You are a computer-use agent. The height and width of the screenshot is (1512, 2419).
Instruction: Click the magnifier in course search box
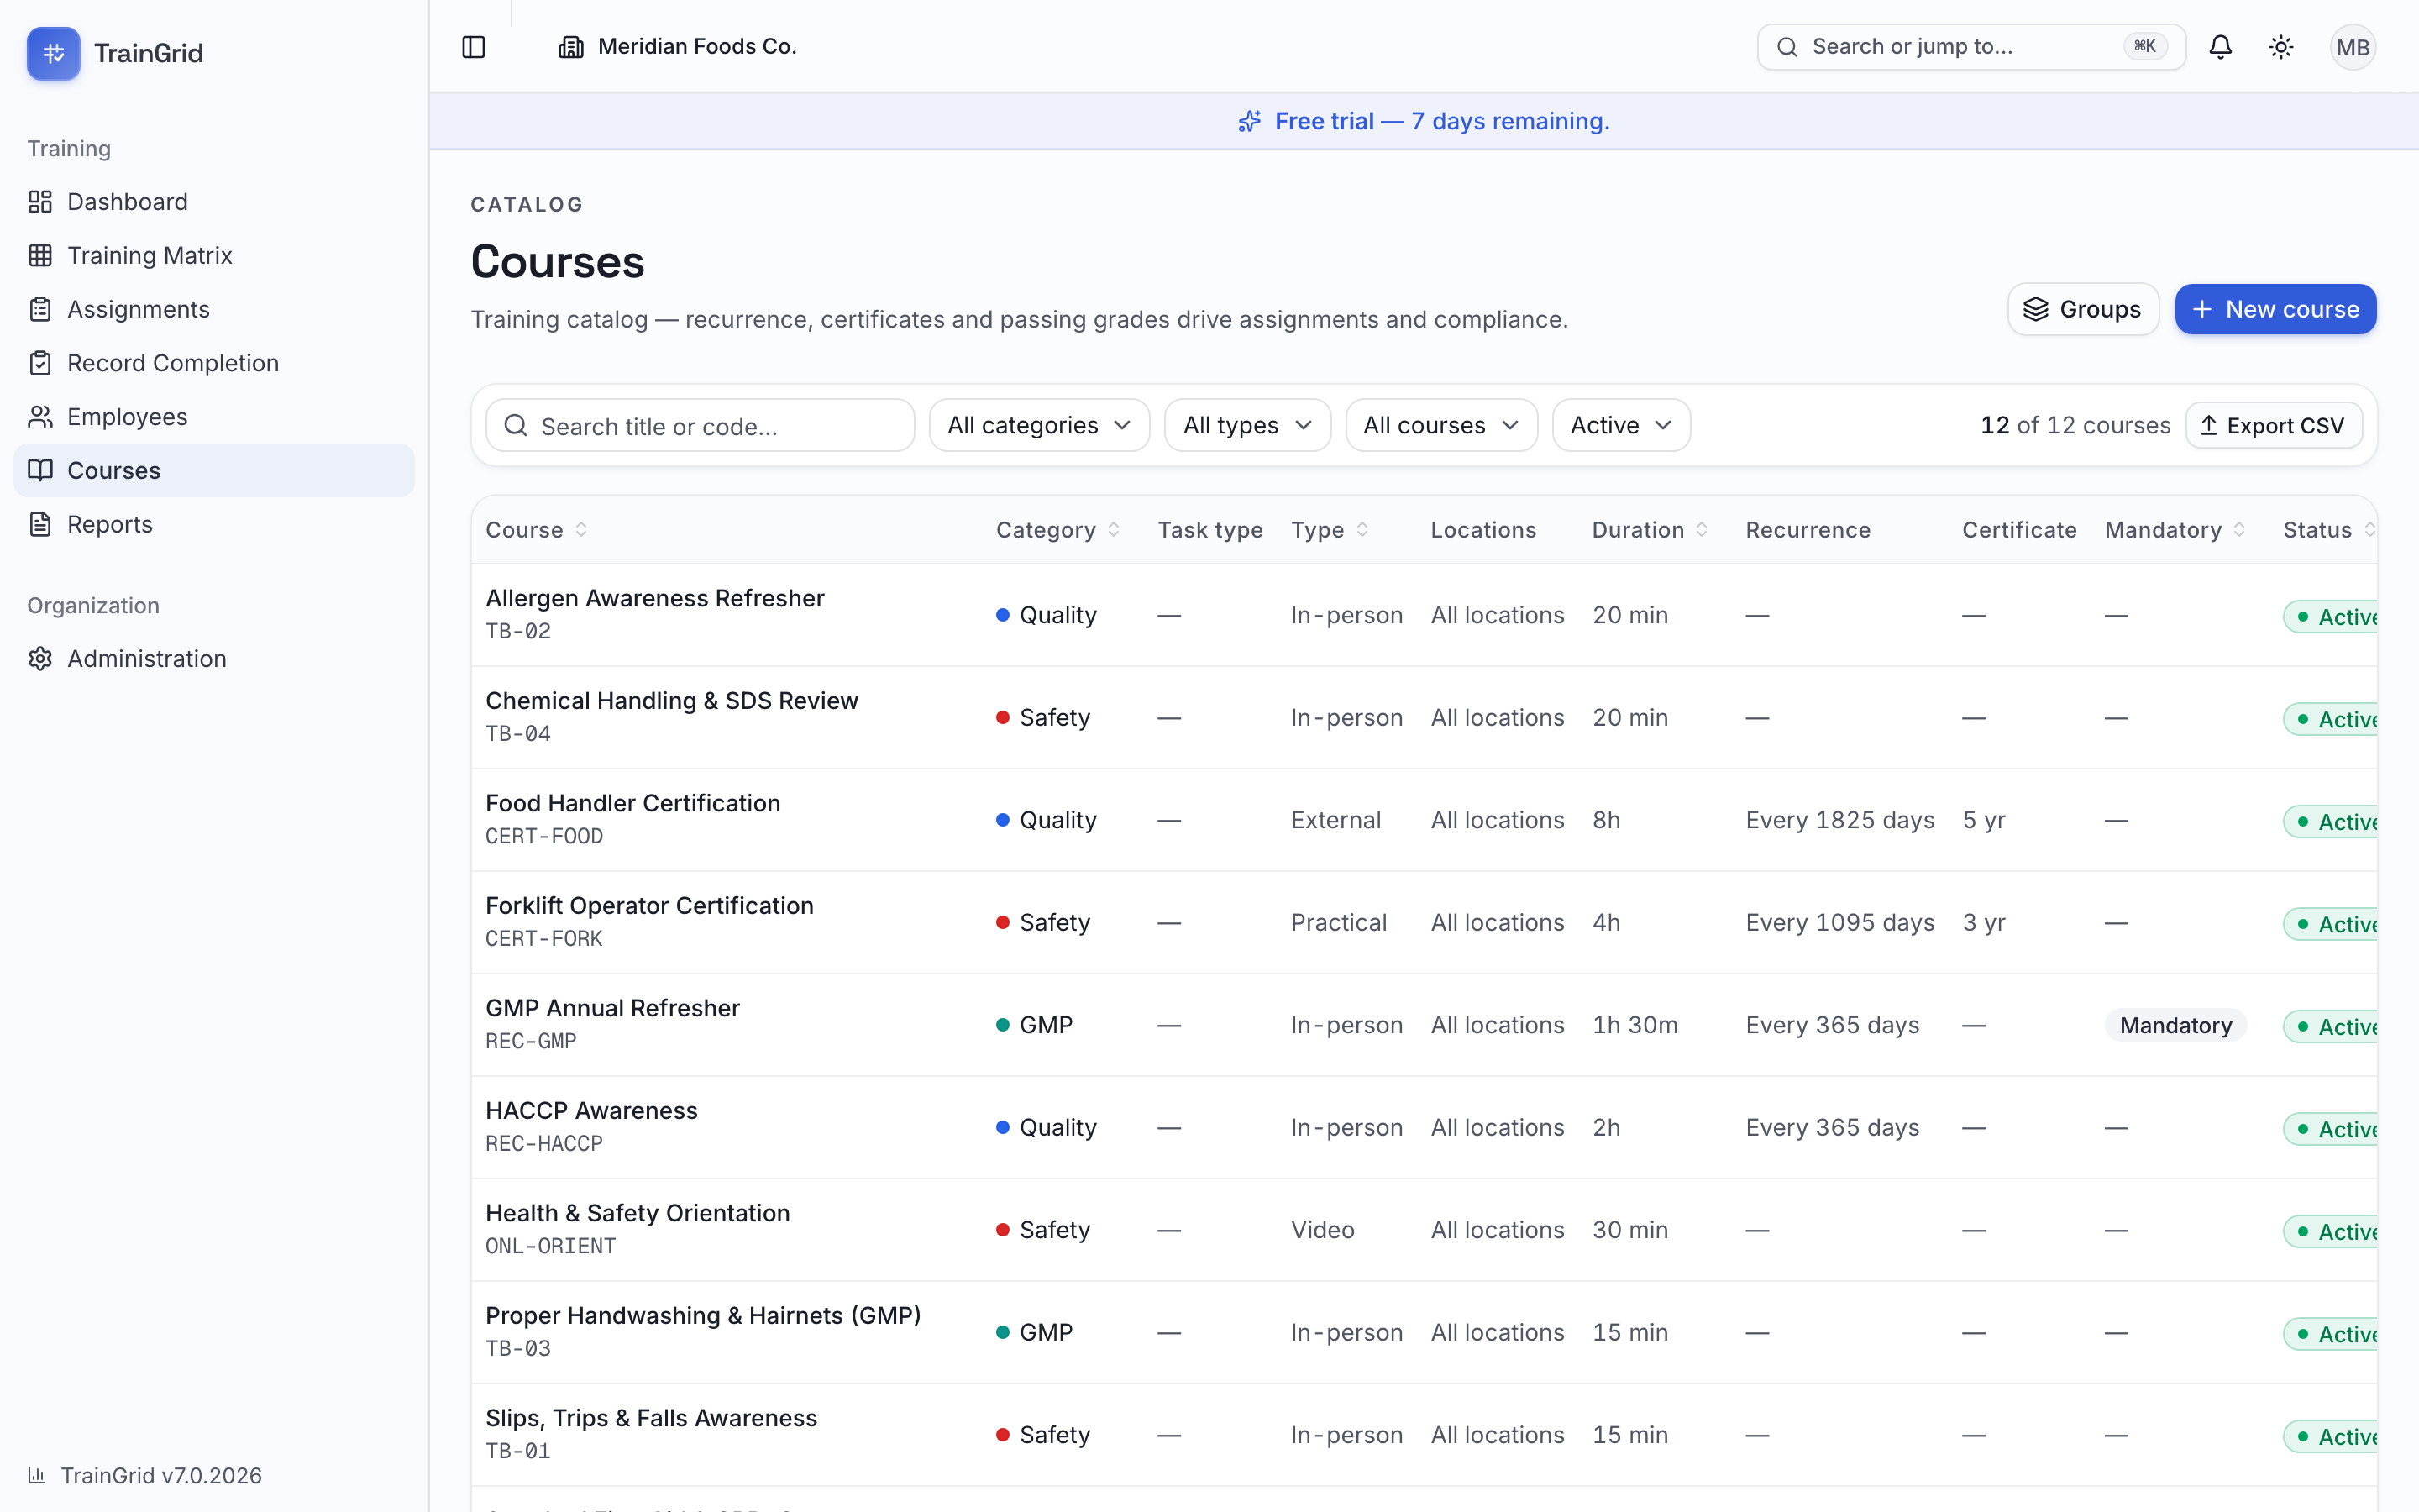[x=516, y=426]
